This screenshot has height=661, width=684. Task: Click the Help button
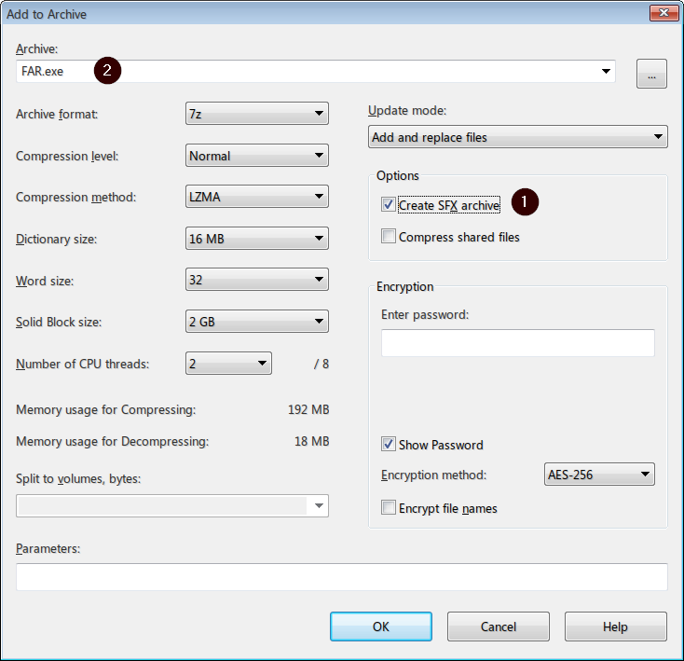coord(615,627)
